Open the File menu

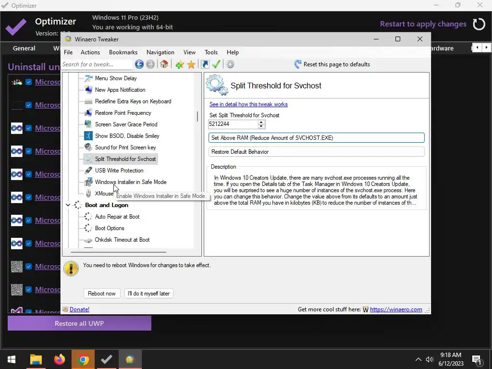(x=68, y=52)
